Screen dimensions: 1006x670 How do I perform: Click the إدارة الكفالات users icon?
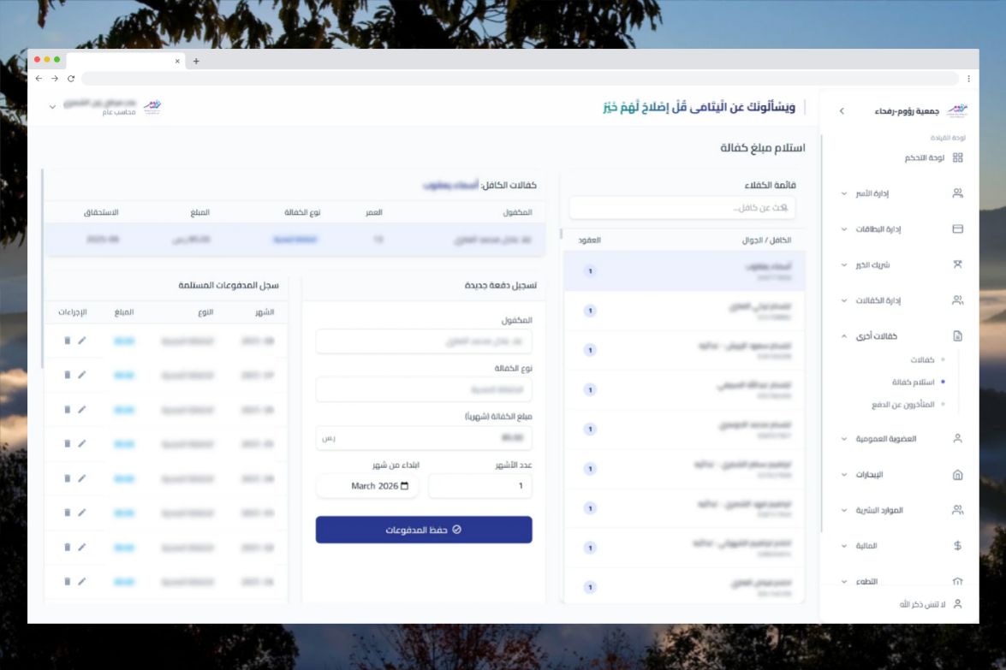[x=957, y=300]
